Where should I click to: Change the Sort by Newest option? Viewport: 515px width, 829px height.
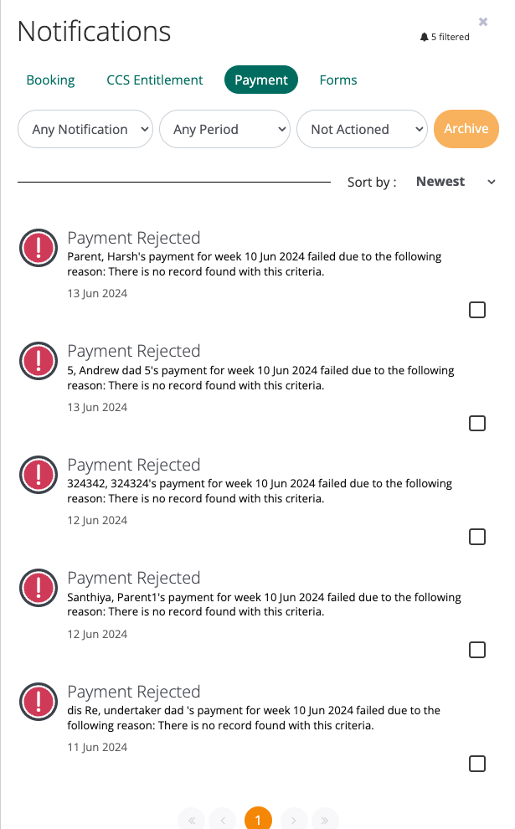(456, 182)
